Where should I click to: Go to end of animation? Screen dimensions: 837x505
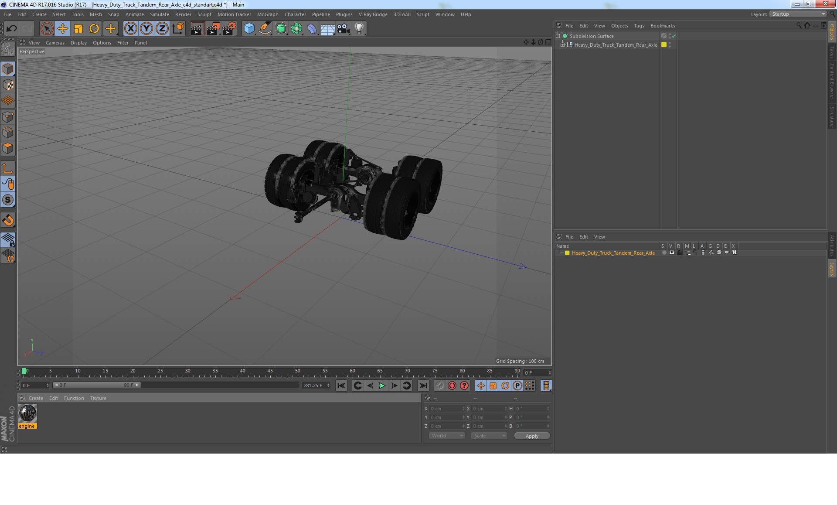(423, 386)
